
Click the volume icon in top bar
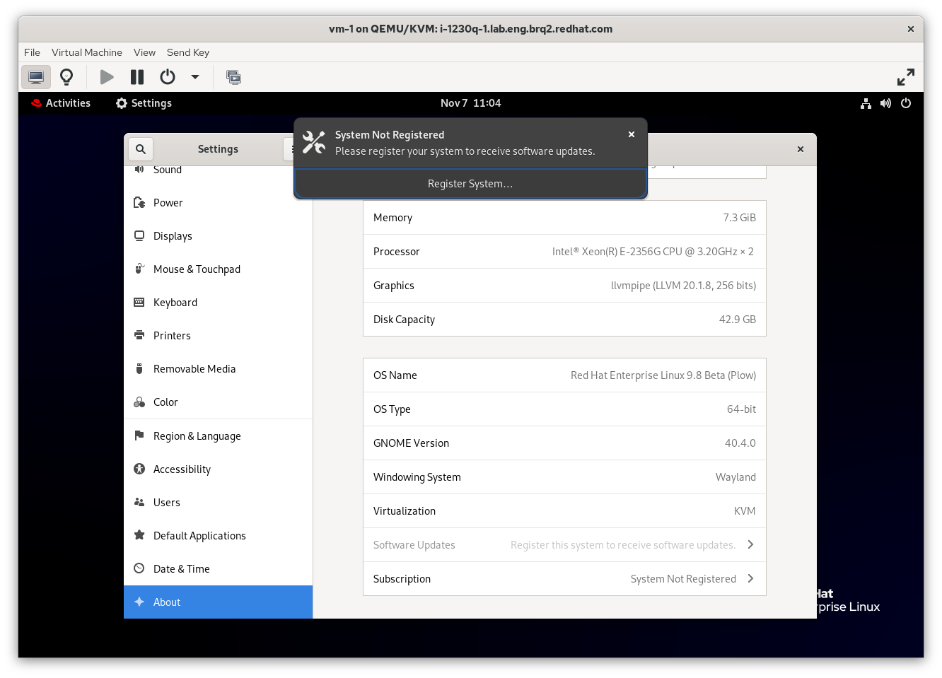tap(885, 103)
